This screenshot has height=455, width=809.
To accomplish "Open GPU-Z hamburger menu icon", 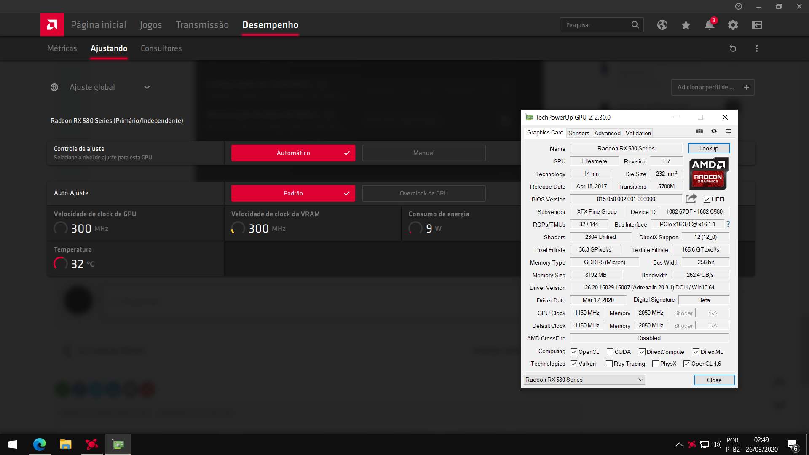I will (728, 131).
